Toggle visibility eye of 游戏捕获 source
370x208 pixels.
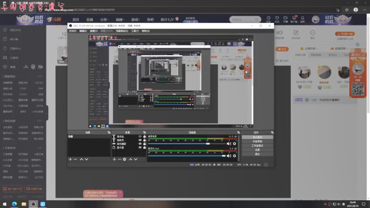[x=140, y=144]
